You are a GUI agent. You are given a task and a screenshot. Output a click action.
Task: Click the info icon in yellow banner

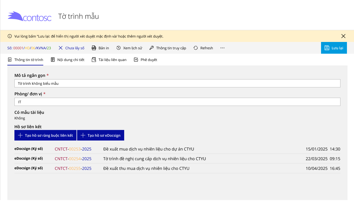coord(10,36)
